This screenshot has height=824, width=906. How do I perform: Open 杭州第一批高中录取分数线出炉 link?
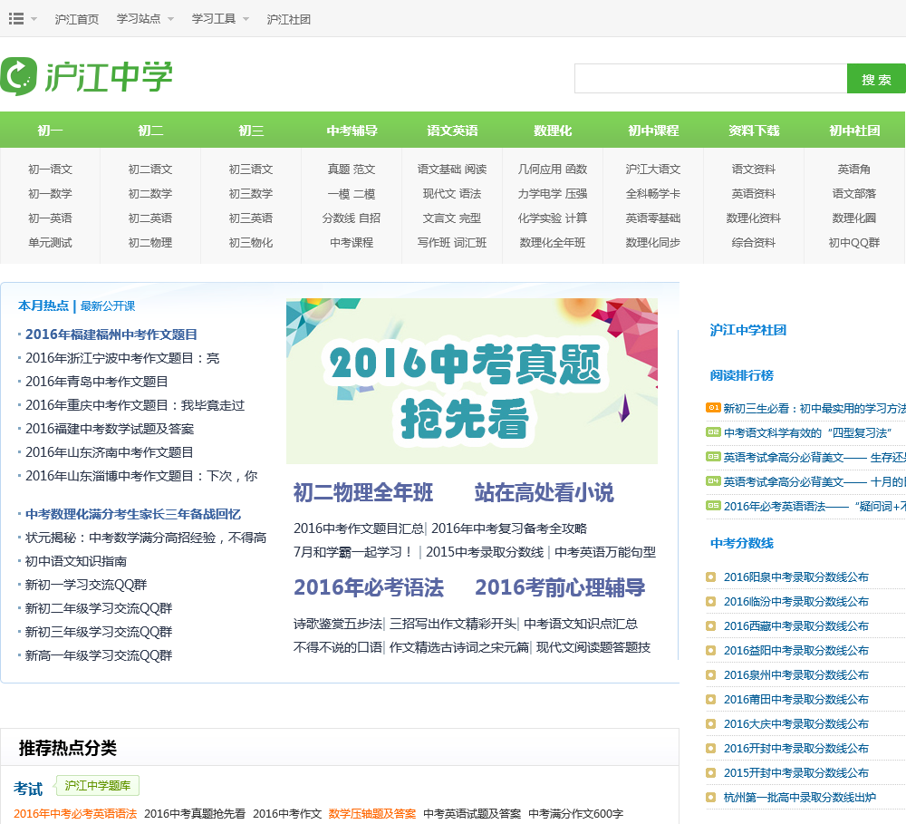tap(800, 797)
